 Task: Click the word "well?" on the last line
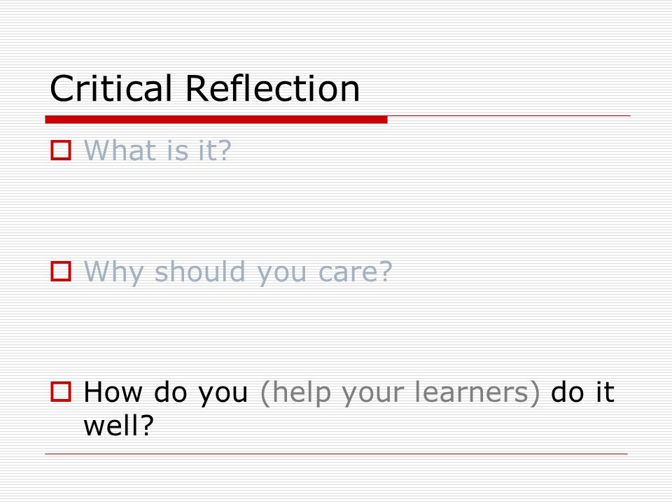pos(119,425)
